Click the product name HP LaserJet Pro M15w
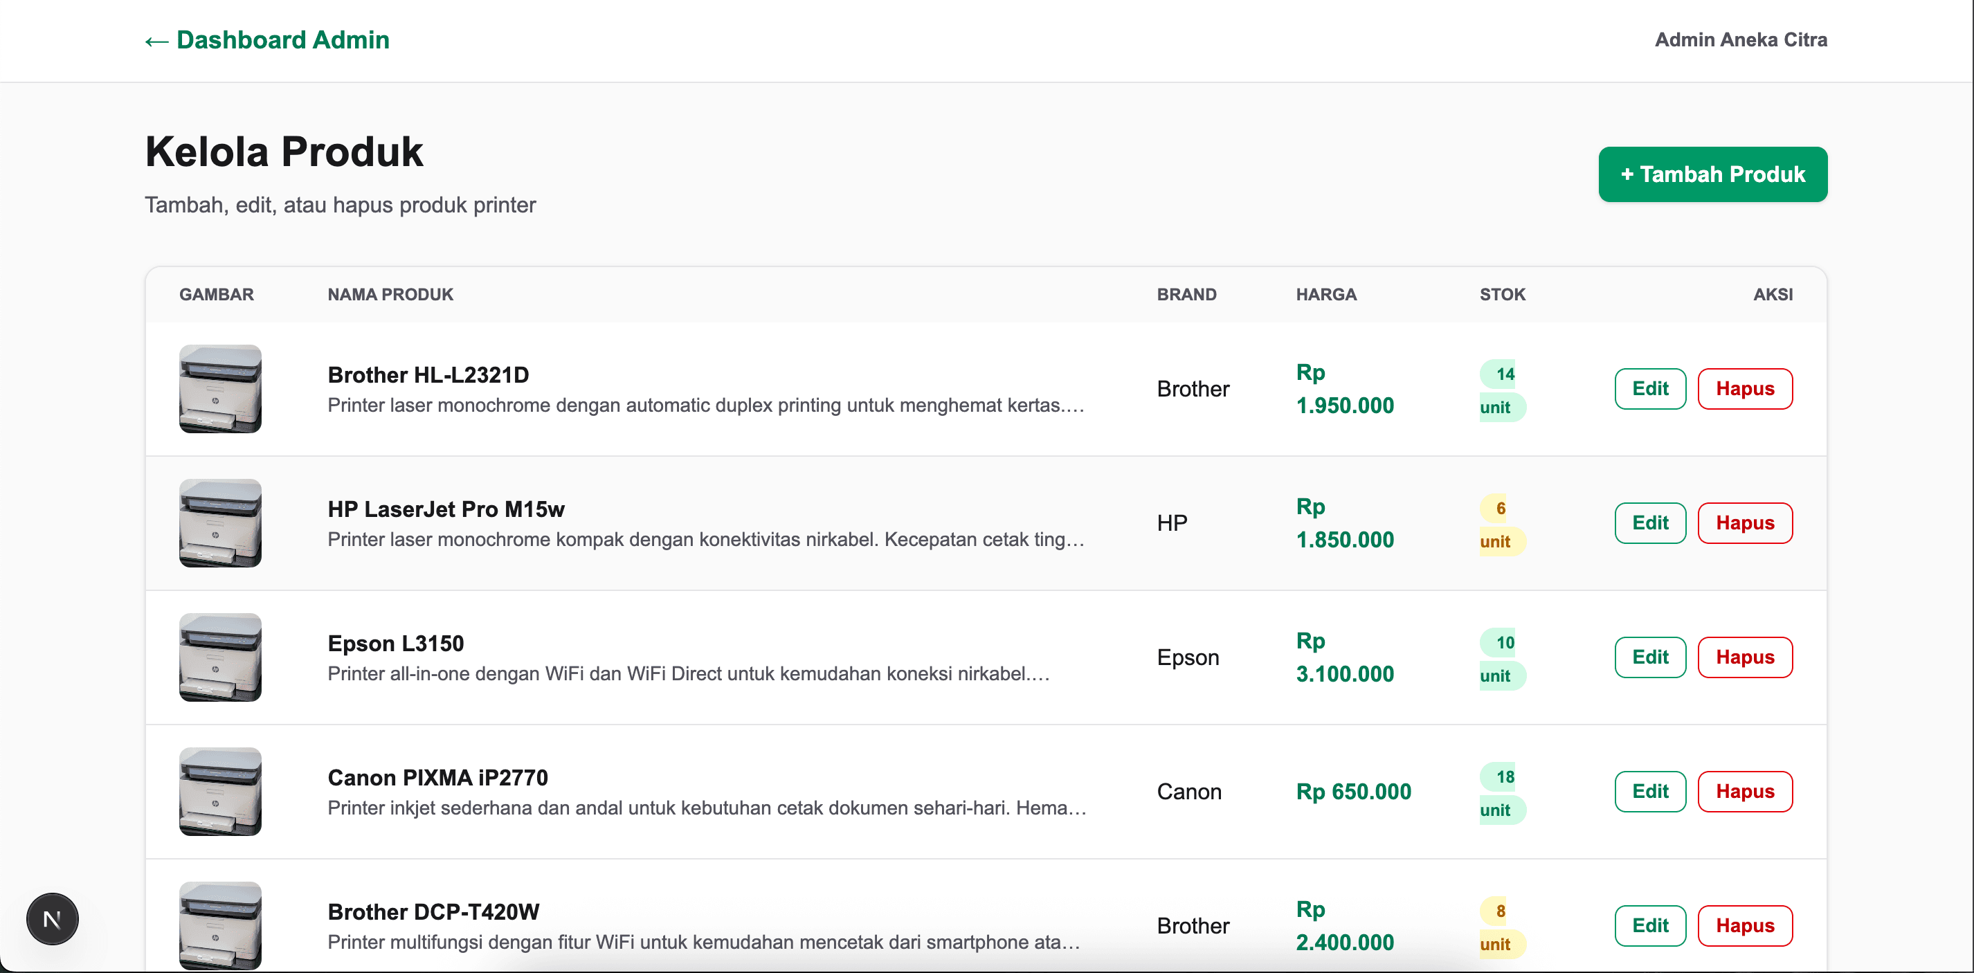The height and width of the screenshot is (973, 1974). 446,509
